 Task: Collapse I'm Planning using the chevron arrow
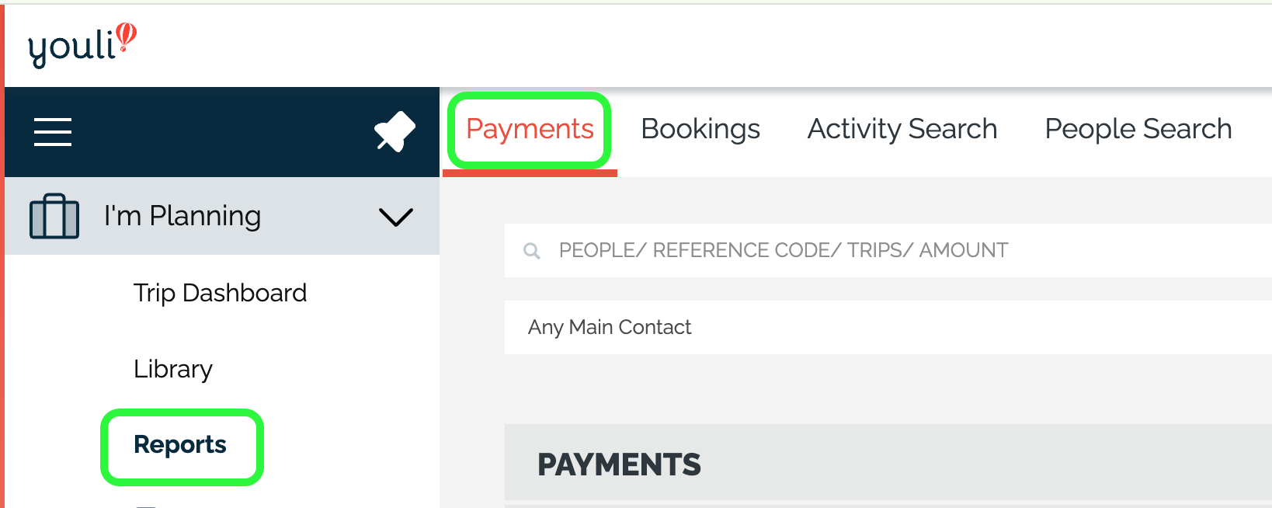tap(395, 217)
